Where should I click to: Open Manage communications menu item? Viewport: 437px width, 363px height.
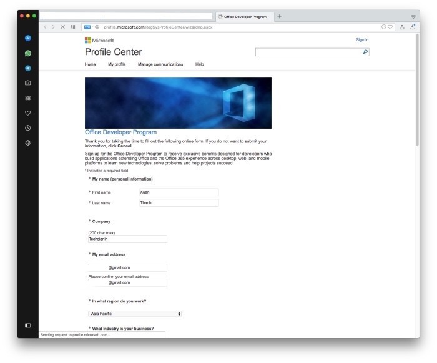(160, 64)
